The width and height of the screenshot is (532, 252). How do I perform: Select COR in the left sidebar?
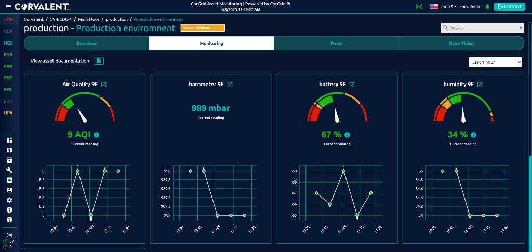coord(8,20)
